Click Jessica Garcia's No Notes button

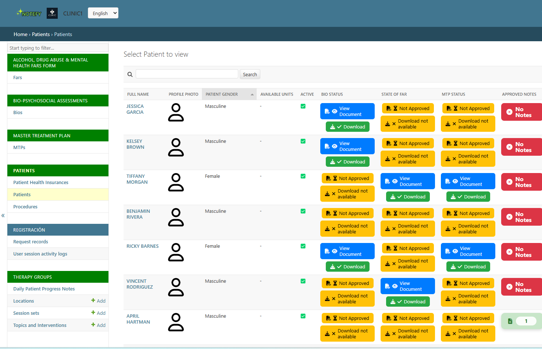point(521,112)
